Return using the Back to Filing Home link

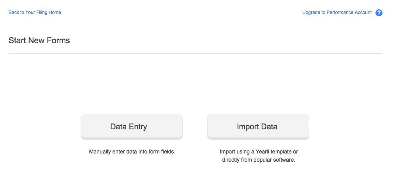tap(35, 12)
